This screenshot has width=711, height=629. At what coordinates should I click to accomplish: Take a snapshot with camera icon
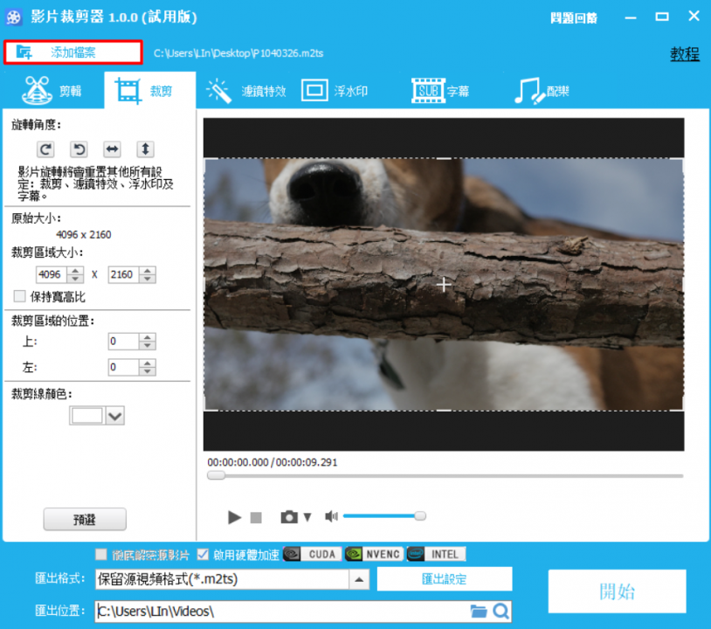(x=289, y=517)
